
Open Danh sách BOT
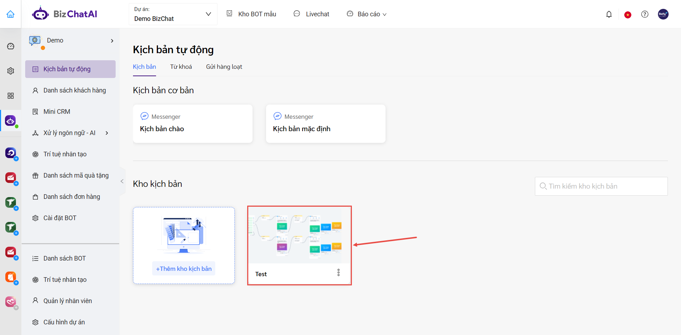tap(70, 258)
